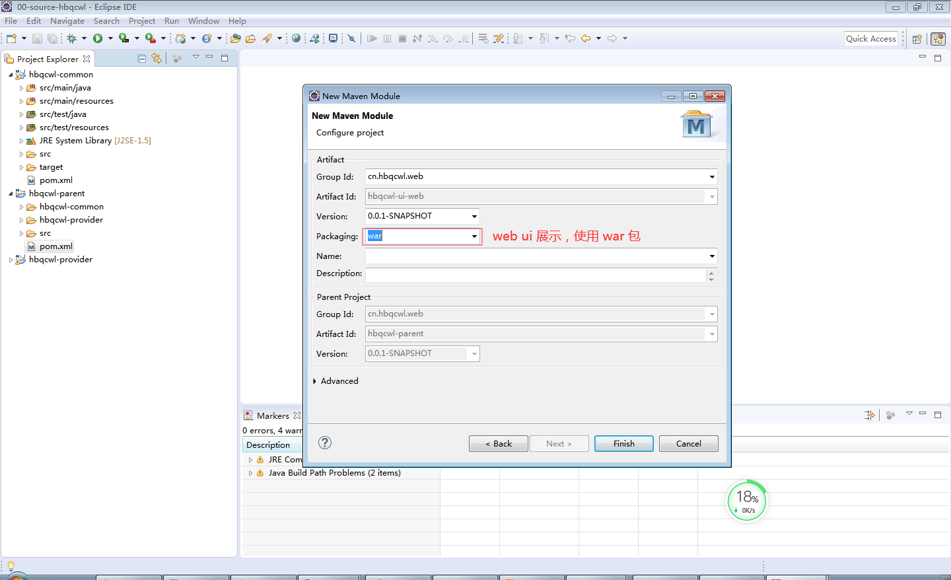
Task: Toggle Skip All Breakpoints icon
Action: (352, 38)
